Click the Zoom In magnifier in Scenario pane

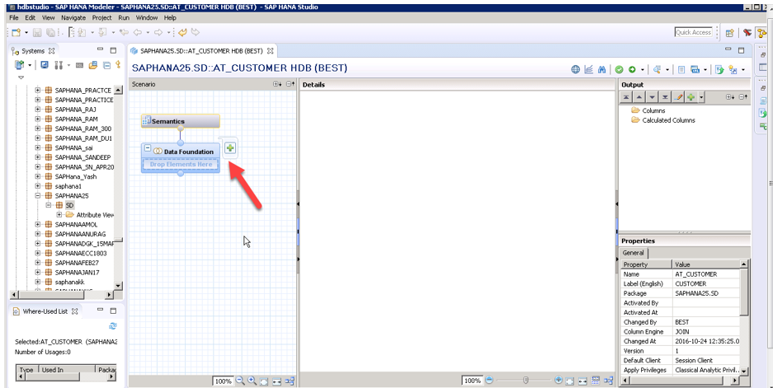(x=252, y=381)
